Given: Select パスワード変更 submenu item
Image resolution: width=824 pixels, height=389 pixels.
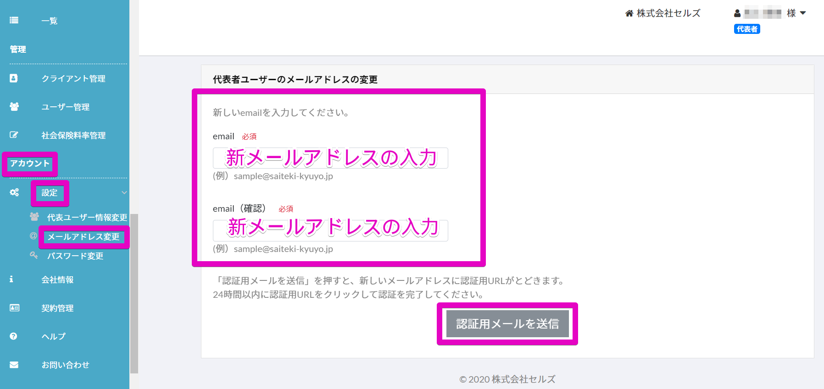Looking at the screenshot, I should pos(75,256).
